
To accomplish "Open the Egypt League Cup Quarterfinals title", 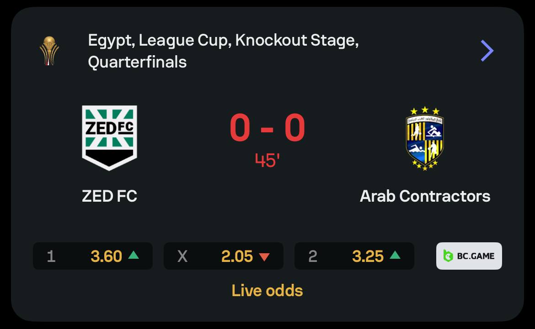I will 223,51.
